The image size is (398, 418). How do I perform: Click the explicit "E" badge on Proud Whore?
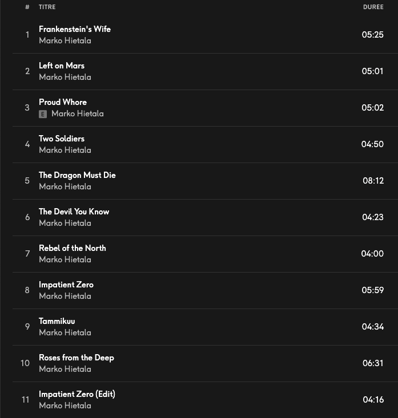[x=43, y=114]
